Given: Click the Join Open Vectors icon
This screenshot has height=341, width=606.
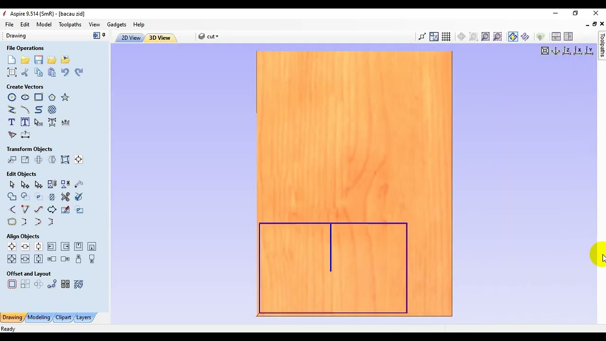Looking at the screenshot, I should tap(12, 222).
